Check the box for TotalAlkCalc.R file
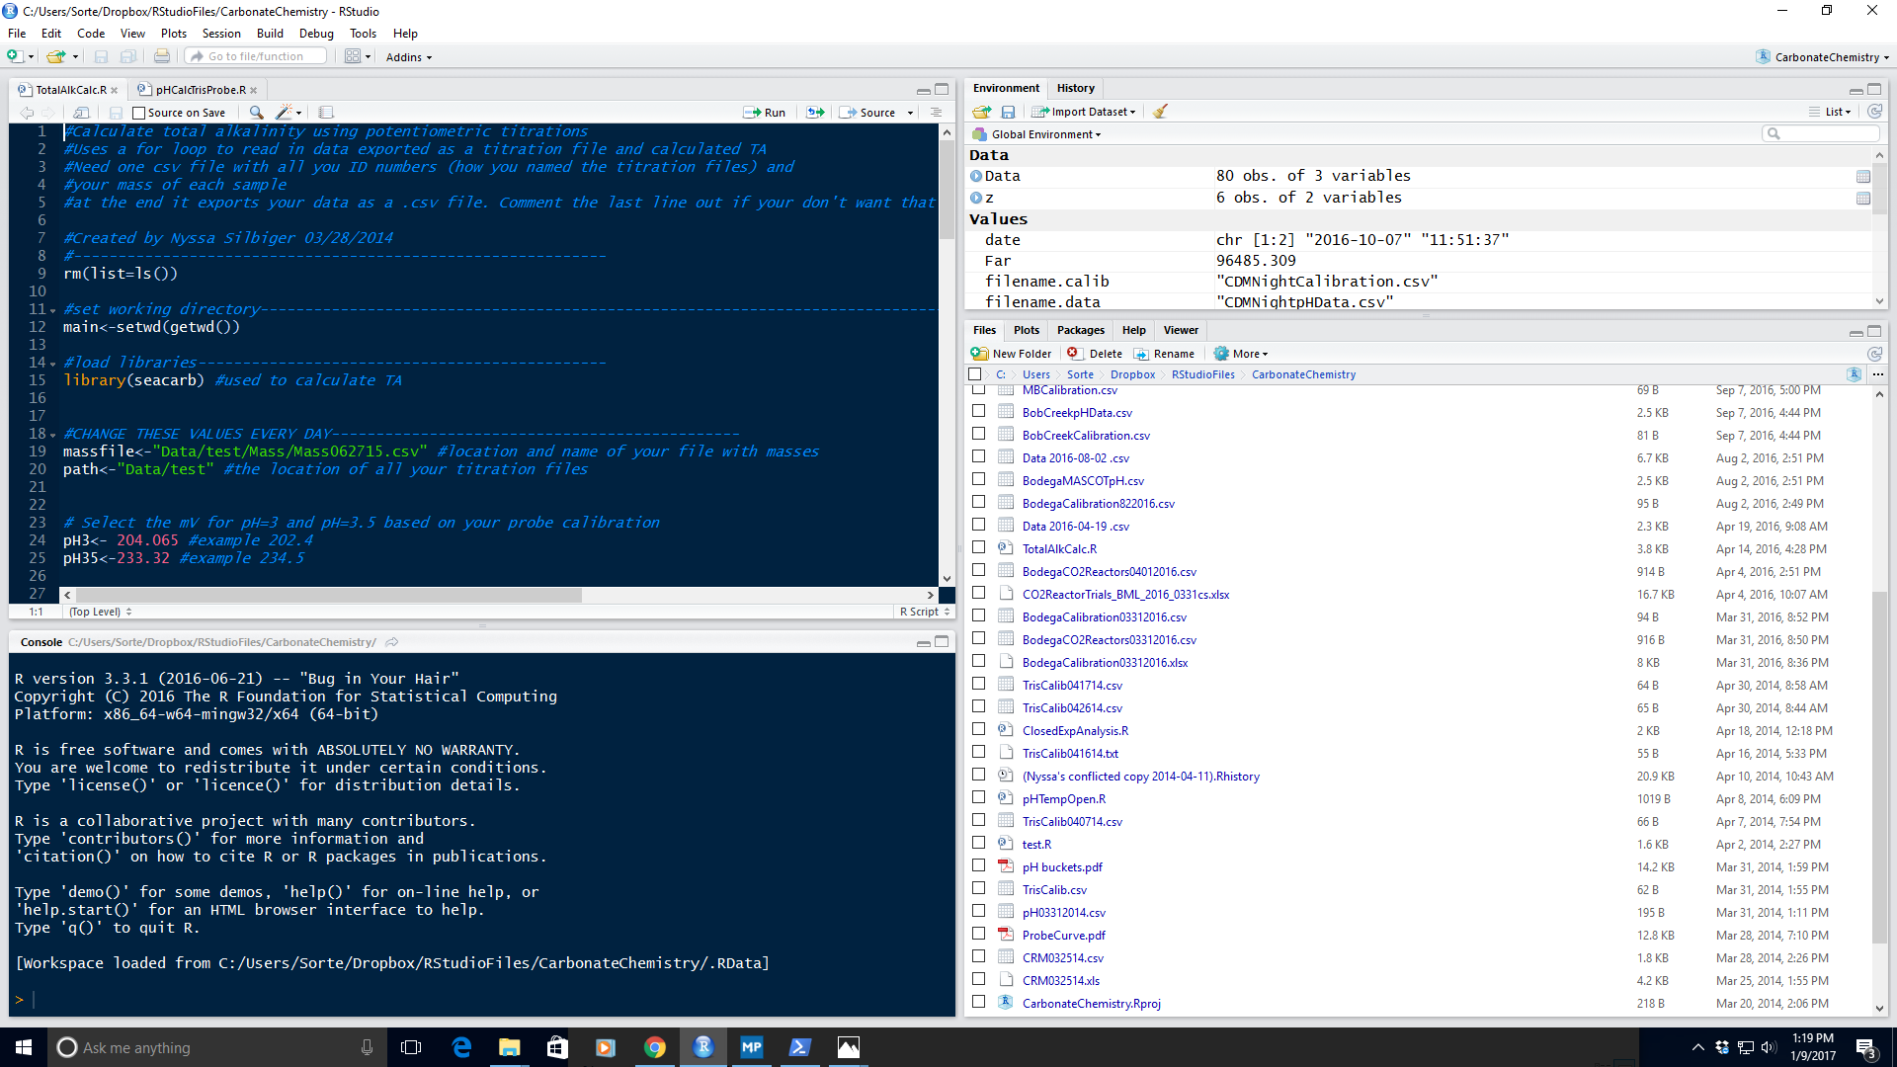This screenshot has width=1897, height=1067. coord(978,548)
